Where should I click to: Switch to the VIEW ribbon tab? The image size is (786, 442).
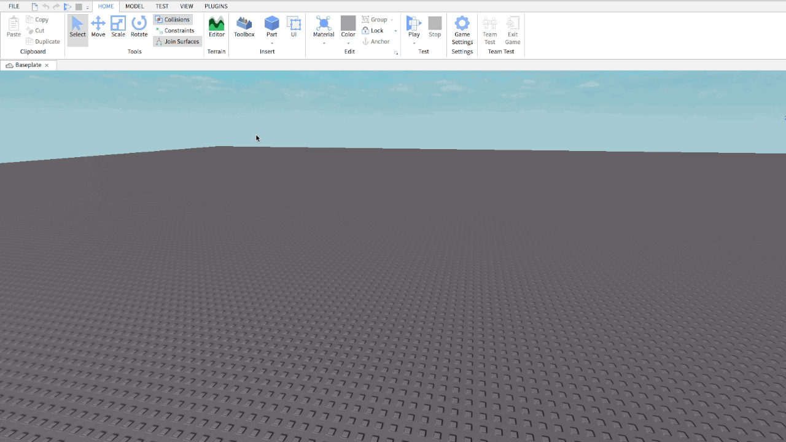click(187, 6)
